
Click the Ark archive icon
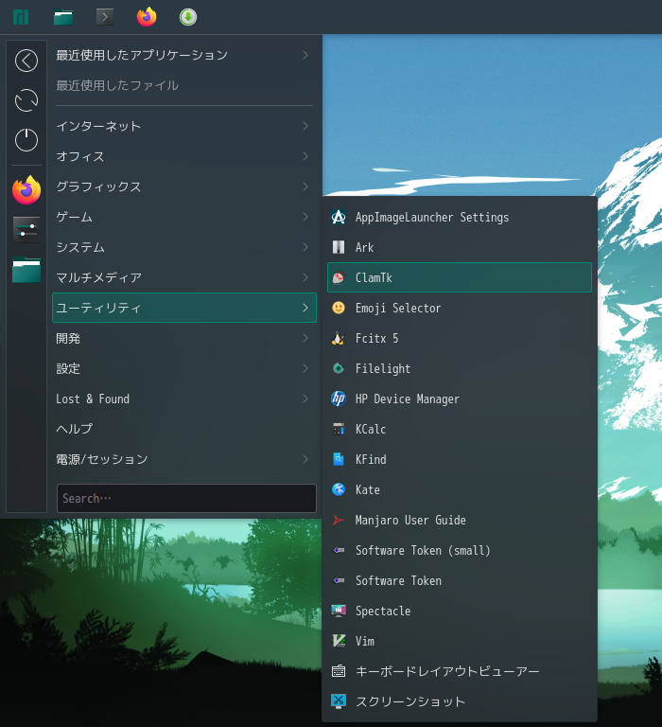click(339, 247)
